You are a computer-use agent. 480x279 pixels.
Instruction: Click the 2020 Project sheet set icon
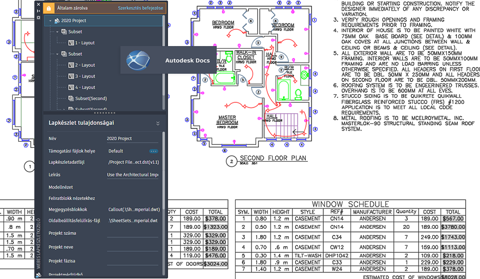[x=57, y=20]
